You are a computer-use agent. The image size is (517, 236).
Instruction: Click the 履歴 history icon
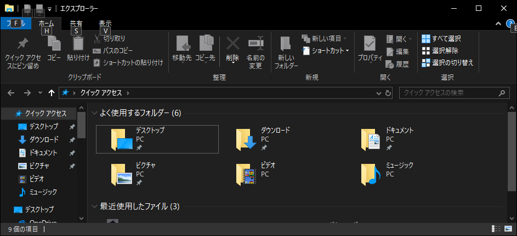[x=390, y=64]
